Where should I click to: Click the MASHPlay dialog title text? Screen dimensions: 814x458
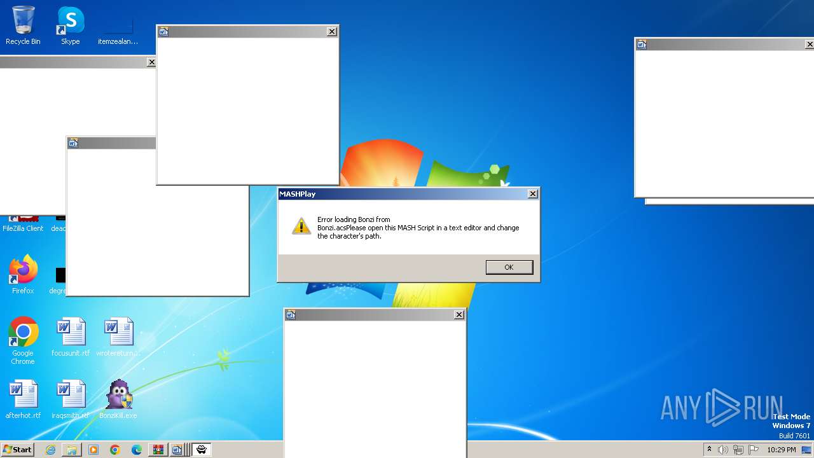click(x=297, y=194)
